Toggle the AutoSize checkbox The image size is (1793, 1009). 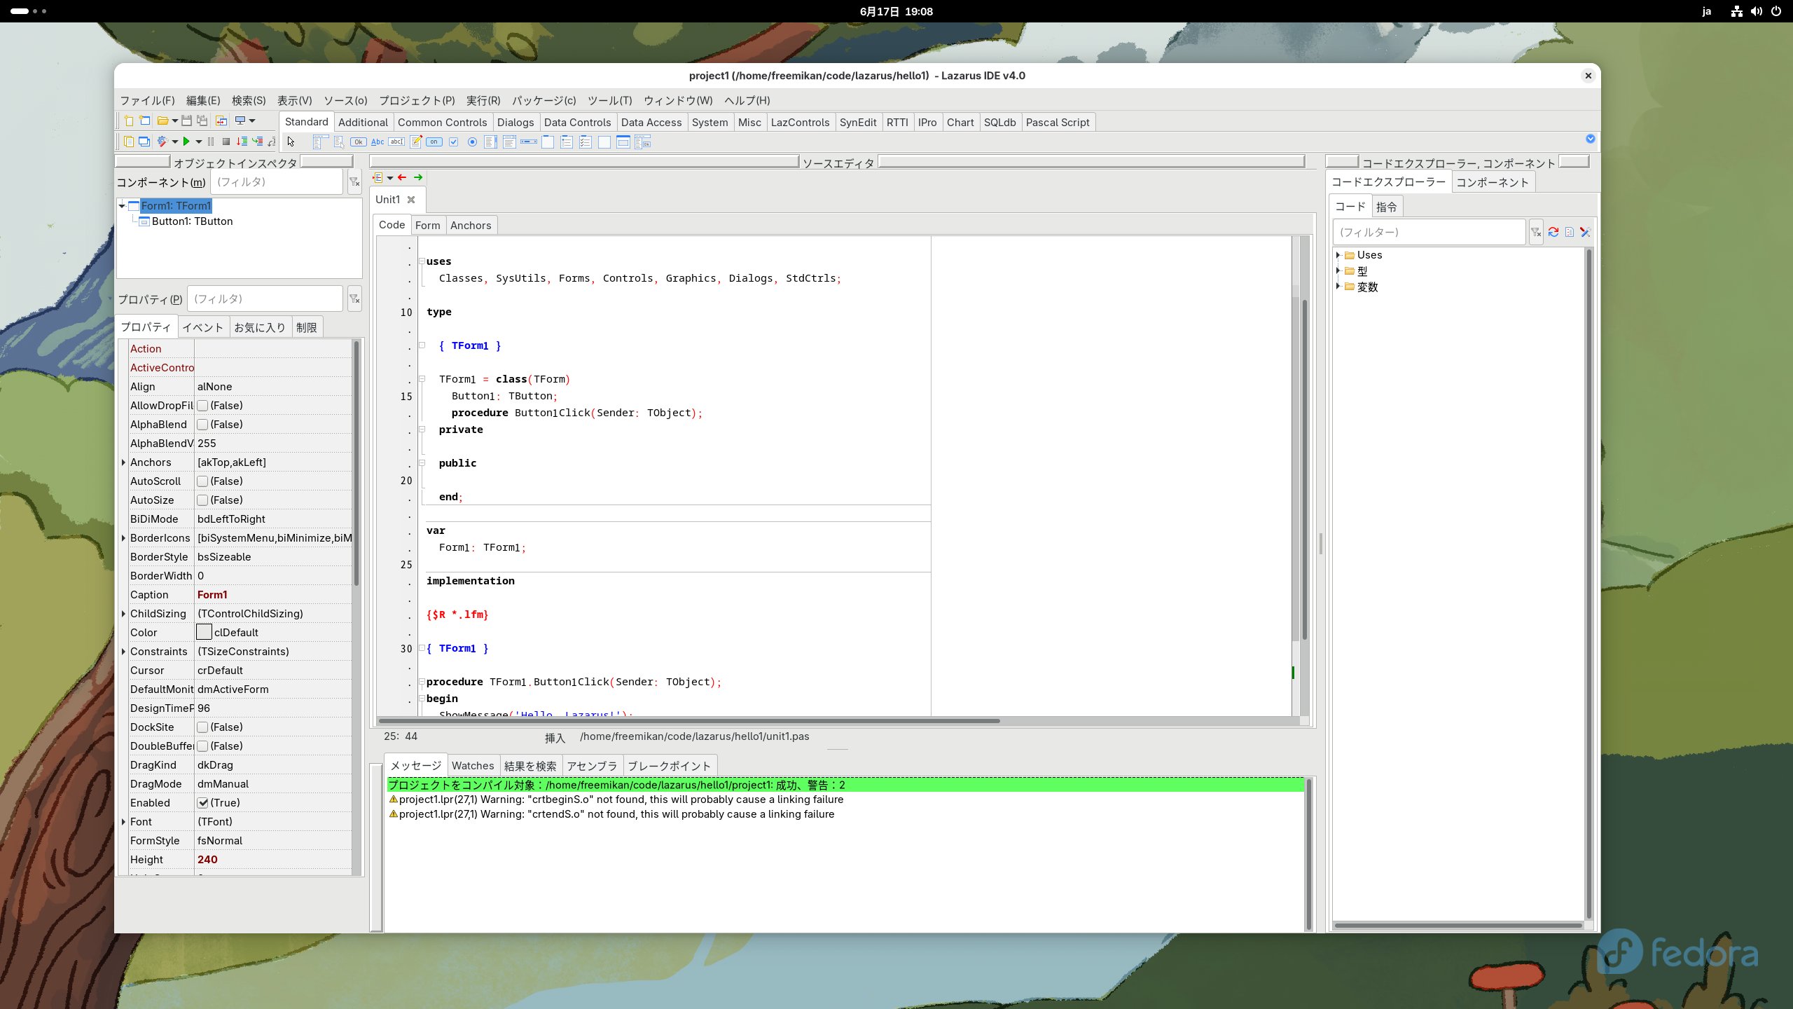point(202,500)
